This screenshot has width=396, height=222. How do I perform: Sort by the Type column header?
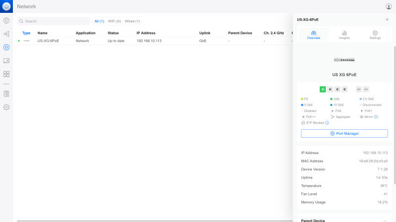coord(26,33)
